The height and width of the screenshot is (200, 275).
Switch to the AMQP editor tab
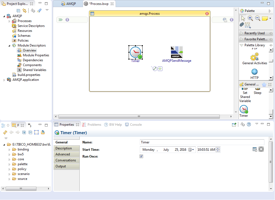pos(68,4)
